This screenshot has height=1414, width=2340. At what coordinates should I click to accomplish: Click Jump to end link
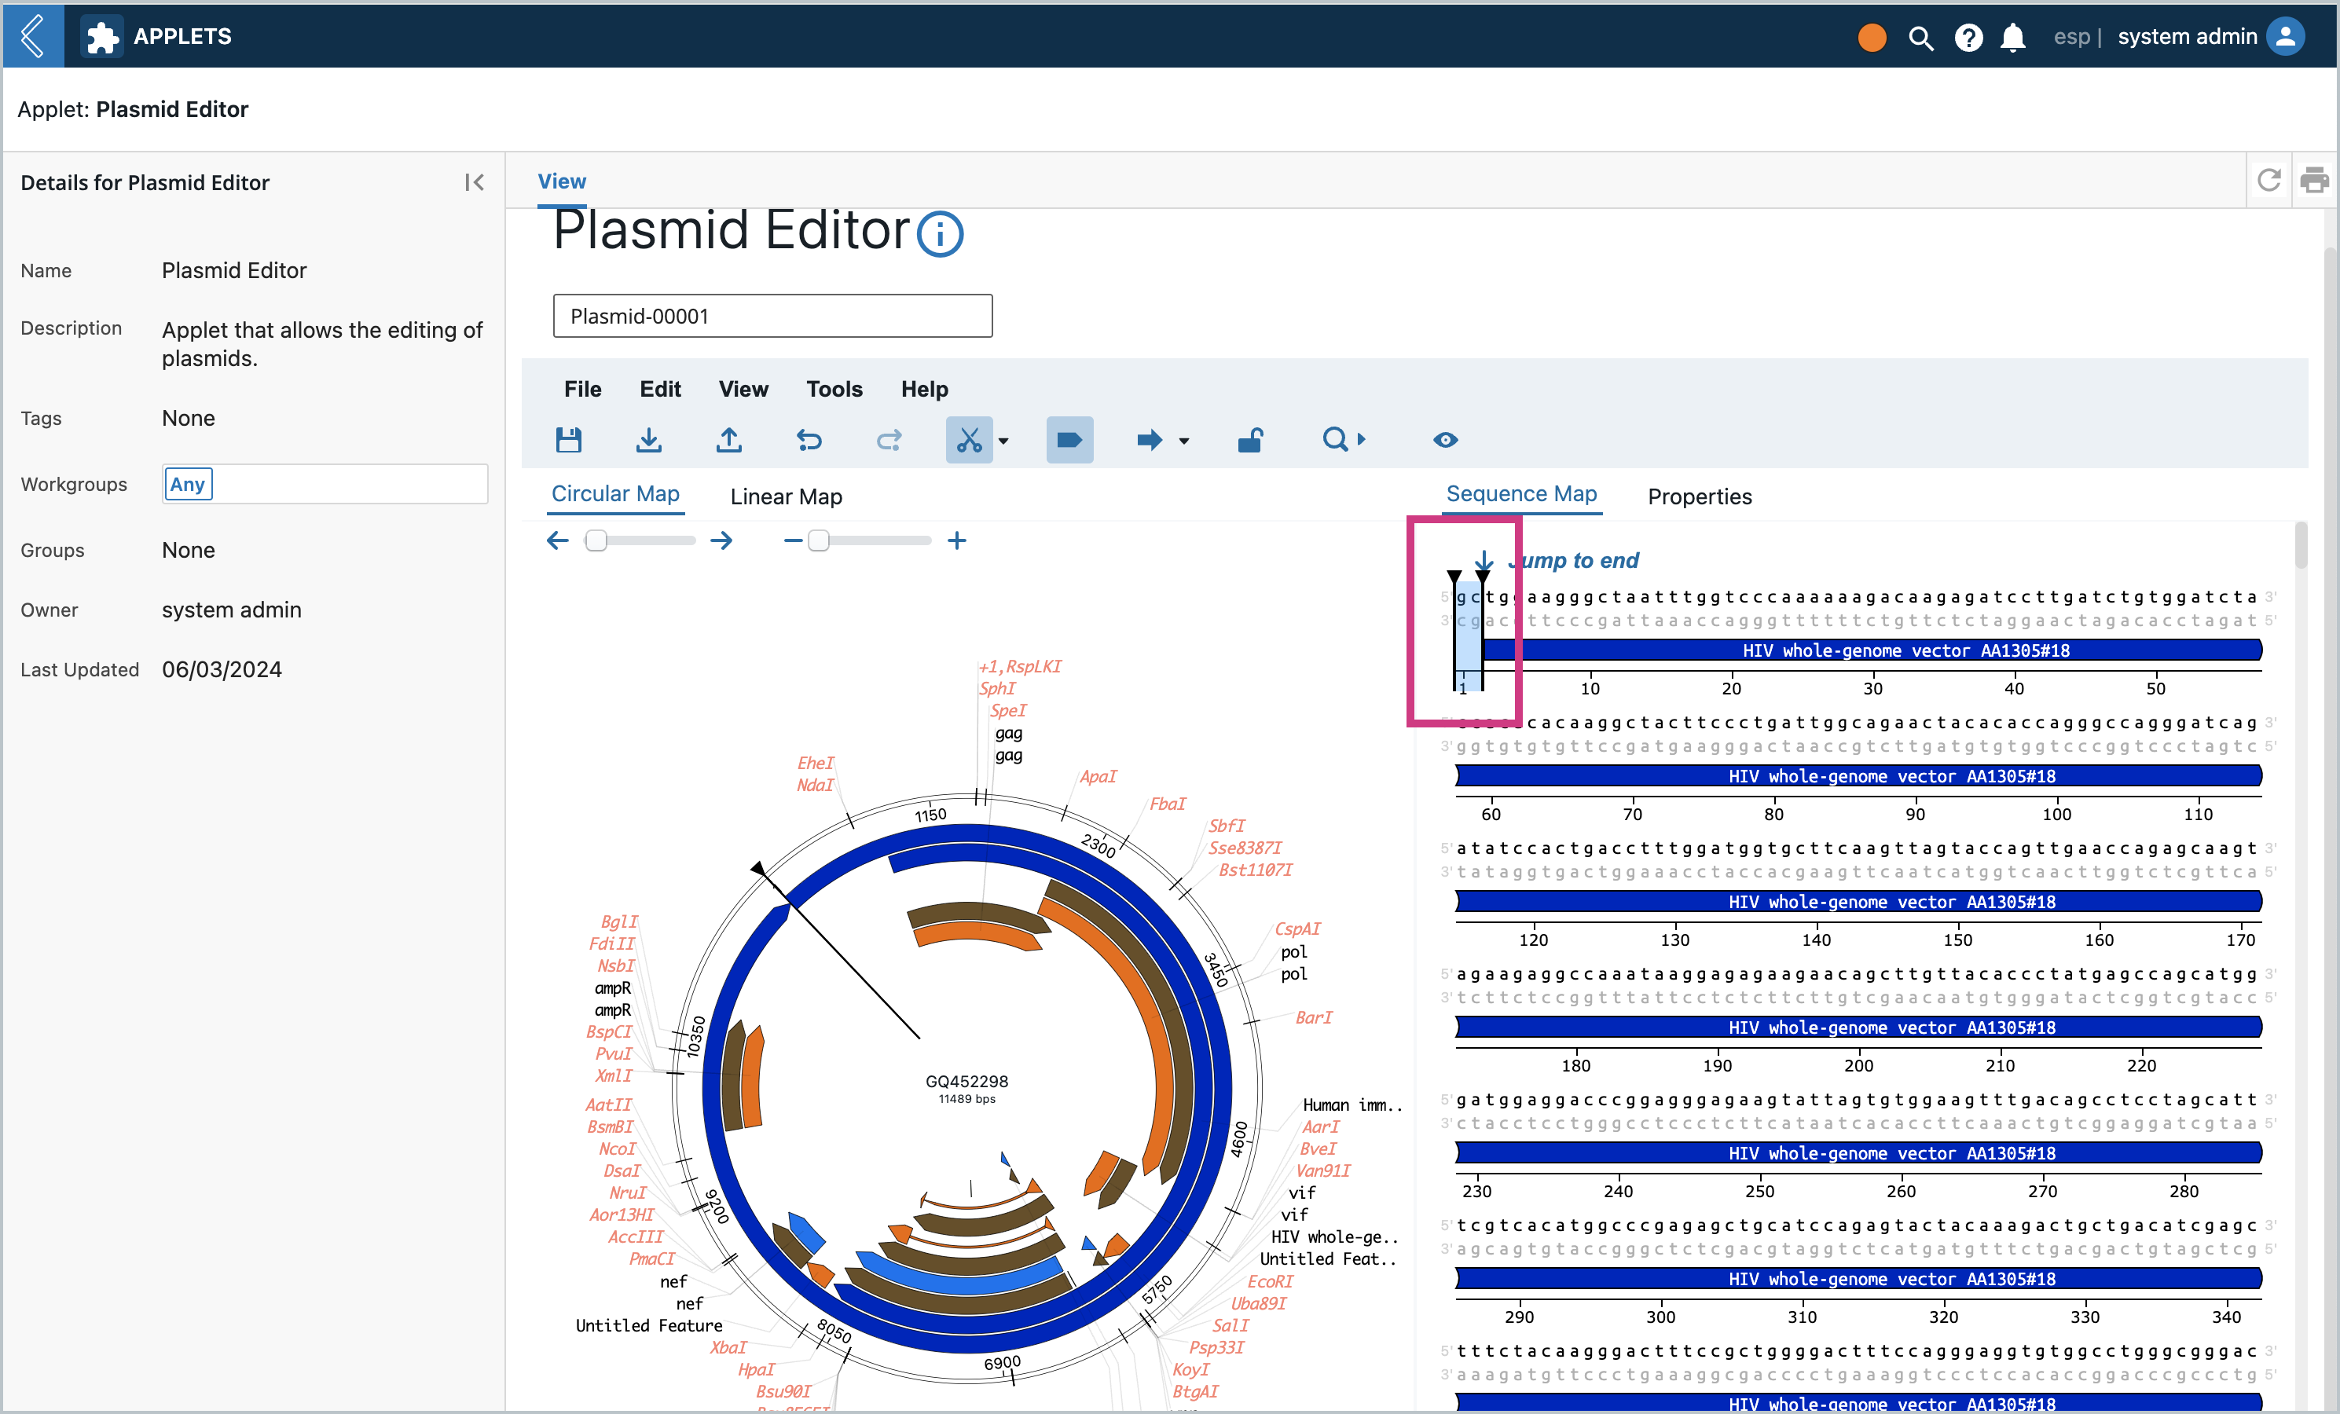[1574, 560]
